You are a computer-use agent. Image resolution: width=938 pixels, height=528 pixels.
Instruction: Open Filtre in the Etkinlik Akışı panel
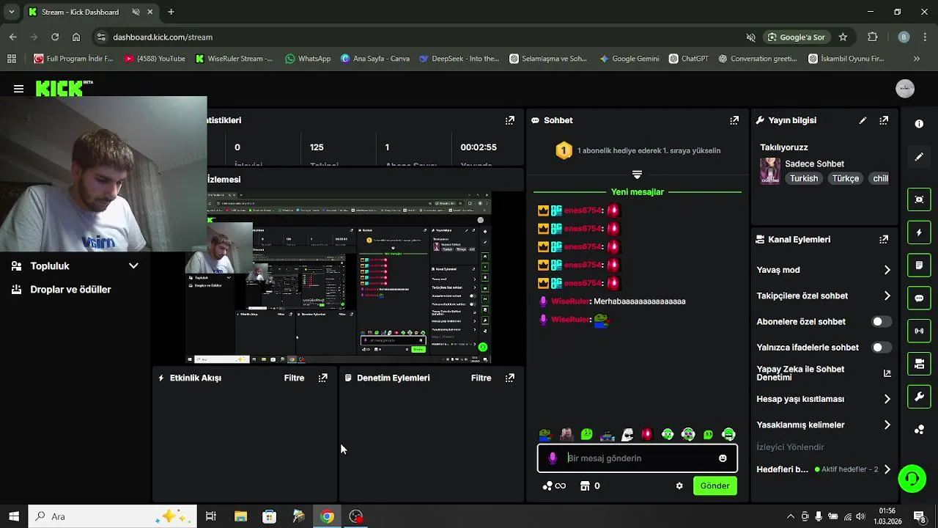click(294, 378)
